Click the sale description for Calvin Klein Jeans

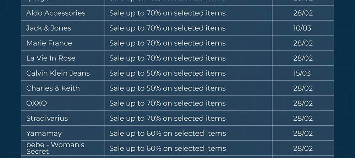(167, 73)
